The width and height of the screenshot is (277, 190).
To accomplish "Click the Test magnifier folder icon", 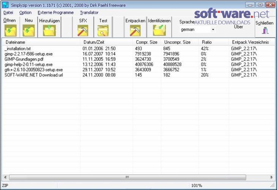I will tap(103, 30).
